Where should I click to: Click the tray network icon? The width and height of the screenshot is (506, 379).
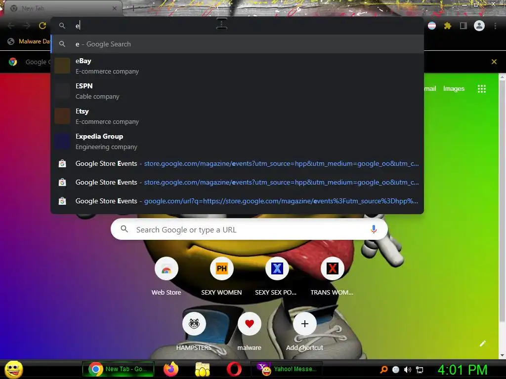pos(420,370)
